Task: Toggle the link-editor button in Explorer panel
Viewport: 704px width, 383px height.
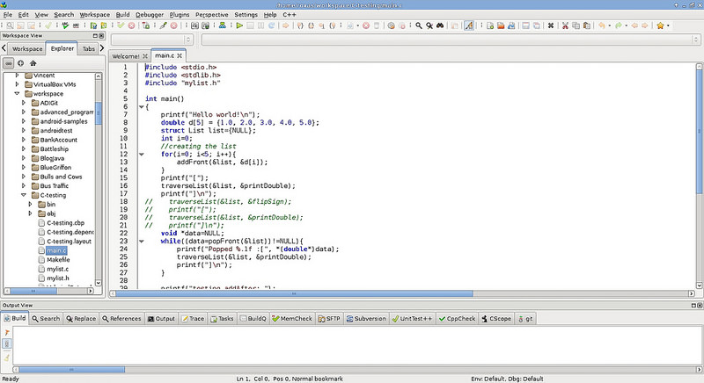Action: [9, 63]
